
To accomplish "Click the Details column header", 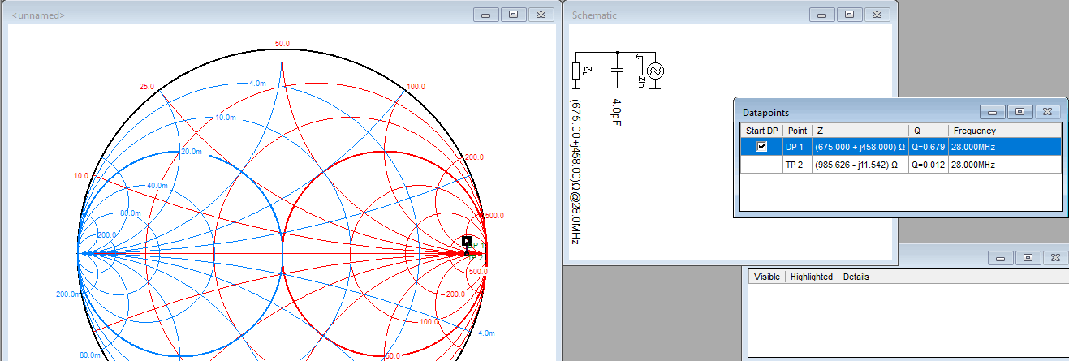I will [x=856, y=277].
